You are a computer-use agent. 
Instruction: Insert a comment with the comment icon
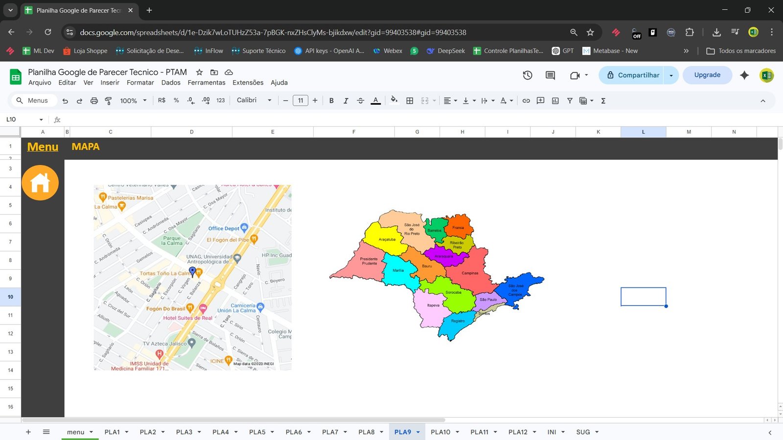540,101
